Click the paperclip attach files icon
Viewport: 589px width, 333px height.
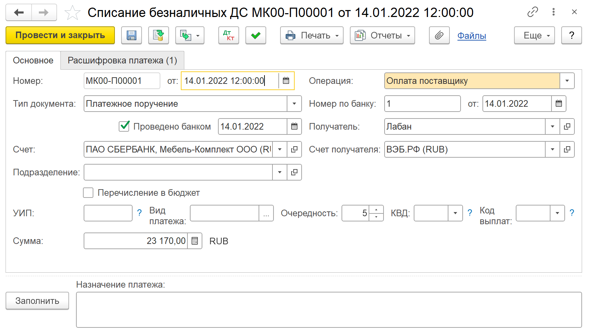[x=439, y=35]
